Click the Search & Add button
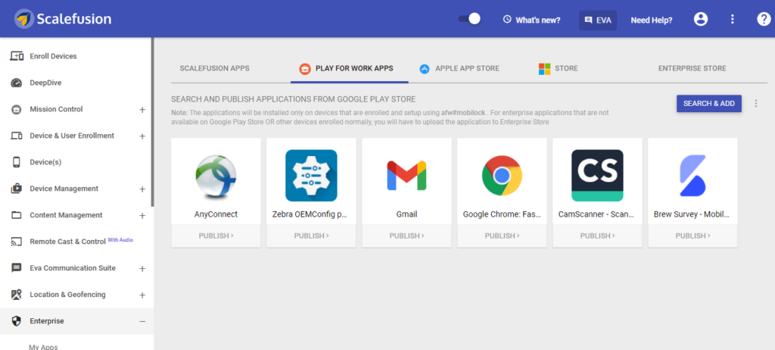The width and height of the screenshot is (775, 350). click(x=708, y=104)
